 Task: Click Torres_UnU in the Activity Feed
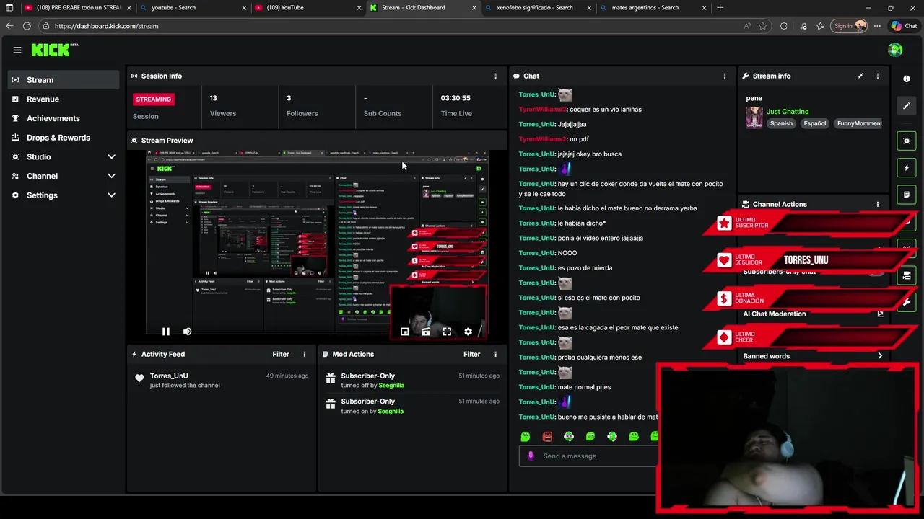click(169, 376)
